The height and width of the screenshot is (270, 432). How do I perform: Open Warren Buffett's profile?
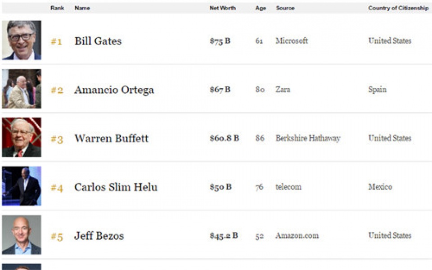(112, 138)
